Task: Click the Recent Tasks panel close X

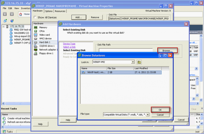Action: pyautogui.click(x=202, y=108)
